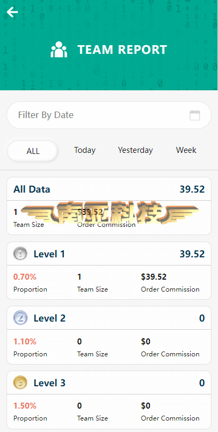The height and width of the screenshot is (432, 218).
Task: Focus the Filter By Date field
Action: [x=109, y=115]
